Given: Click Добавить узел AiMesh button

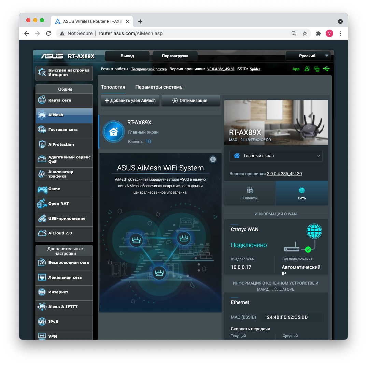Looking at the screenshot, I should 130,101.
